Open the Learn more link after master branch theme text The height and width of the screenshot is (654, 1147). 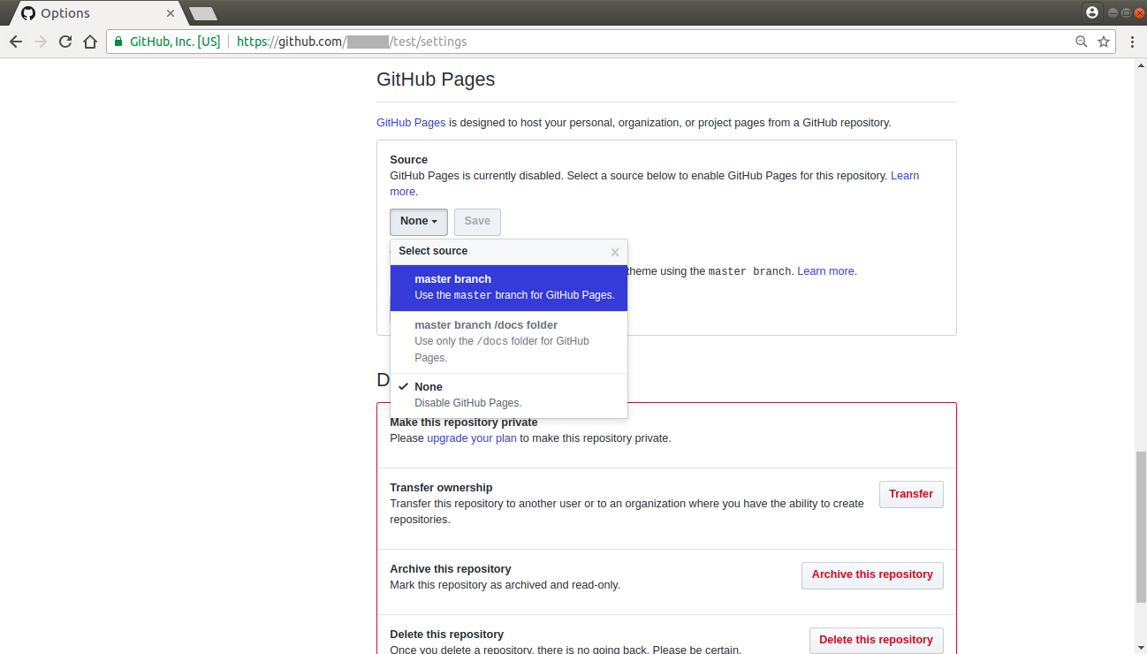pyautogui.click(x=825, y=271)
